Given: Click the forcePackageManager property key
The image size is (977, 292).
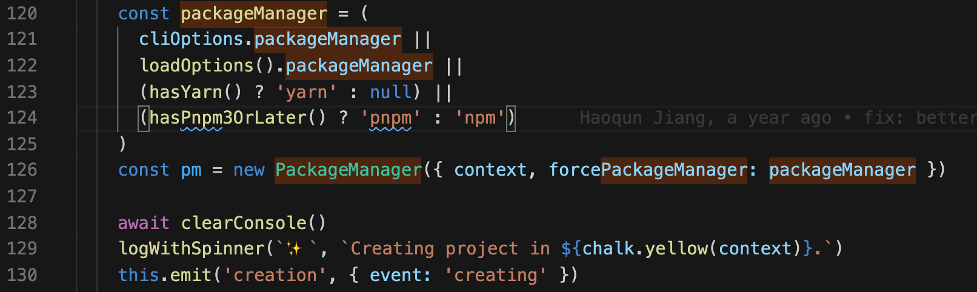Looking at the screenshot, I should [648, 170].
